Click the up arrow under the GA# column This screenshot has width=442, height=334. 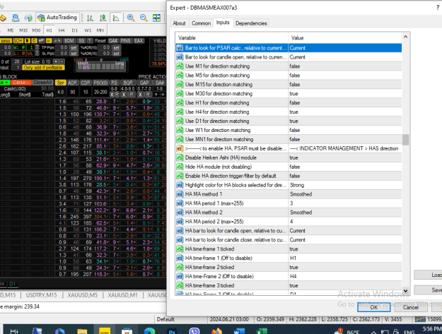pos(156,95)
